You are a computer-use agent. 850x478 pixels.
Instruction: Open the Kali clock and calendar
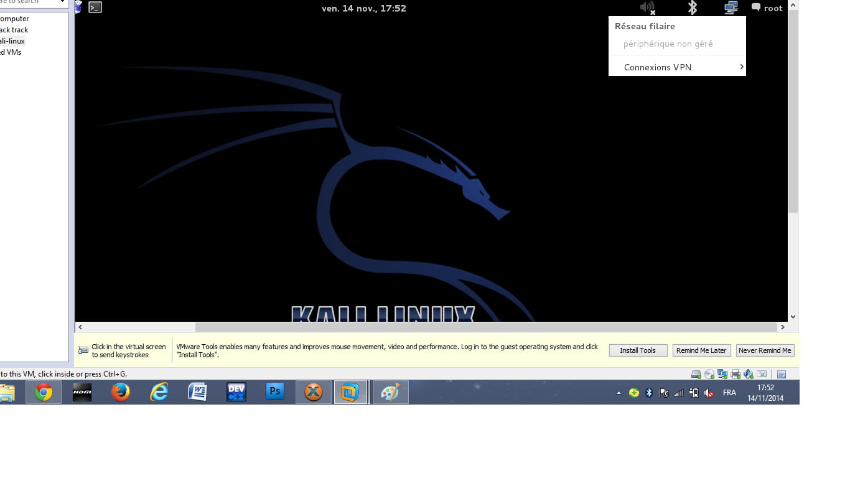tap(364, 8)
